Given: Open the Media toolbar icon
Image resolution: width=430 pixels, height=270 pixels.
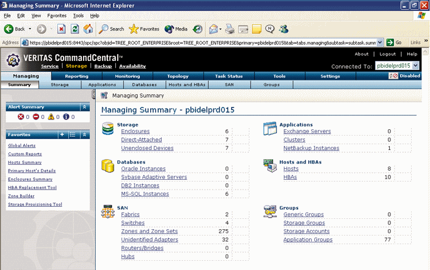Looking at the screenshot, I should 169,29.
